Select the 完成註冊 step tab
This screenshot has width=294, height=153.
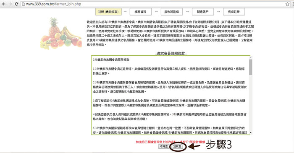point(234,12)
